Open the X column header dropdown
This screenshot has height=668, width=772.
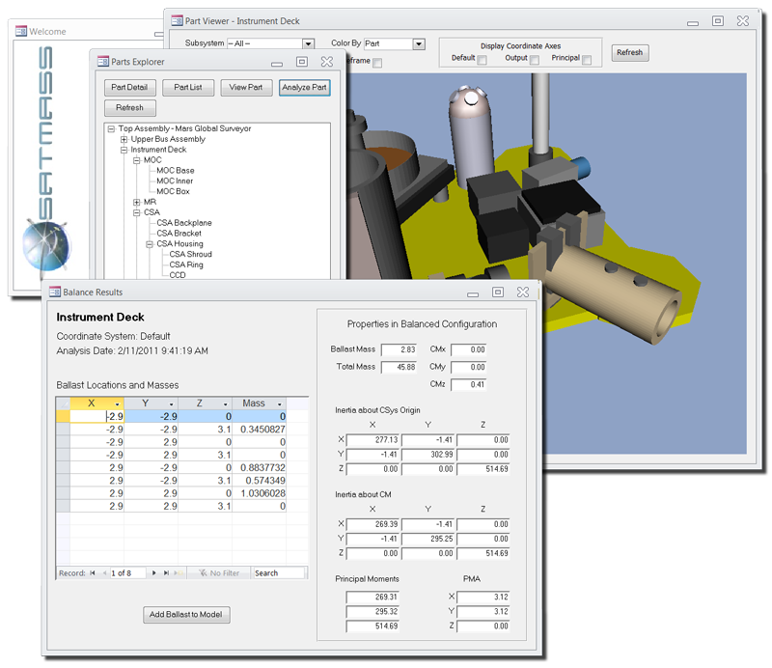click(117, 404)
